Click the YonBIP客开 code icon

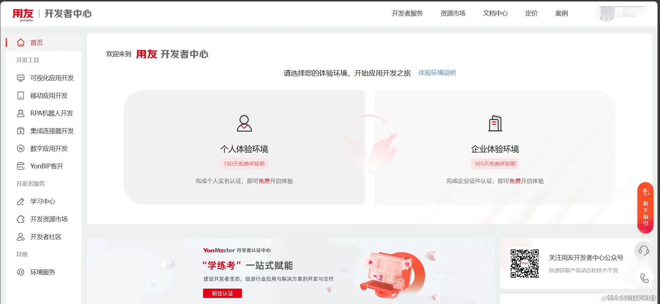[21, 166]
